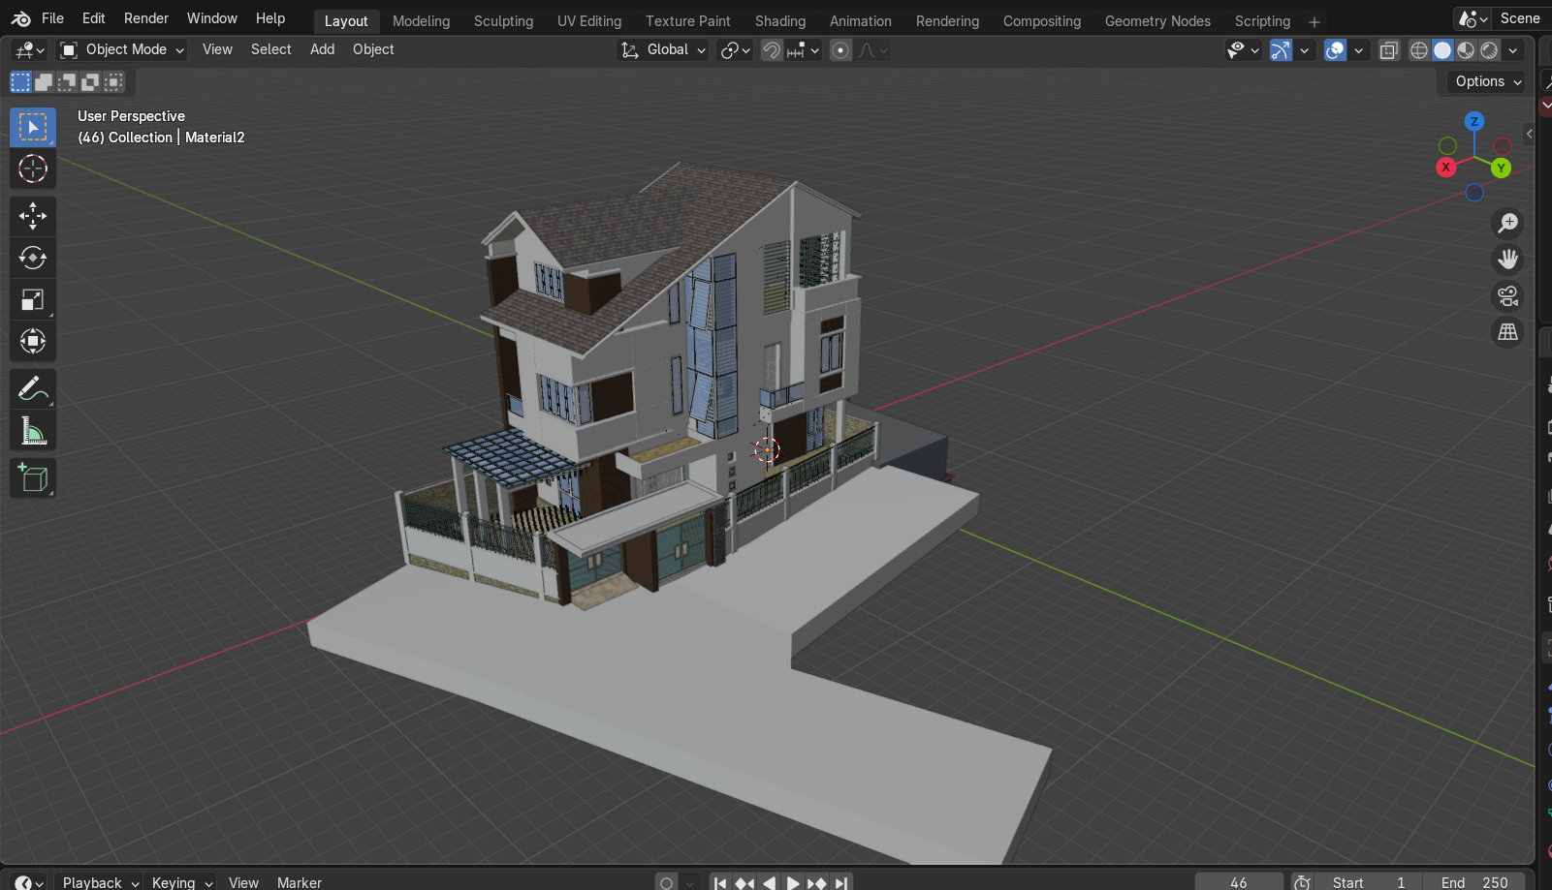Play the animation forward

pos(793,882)
